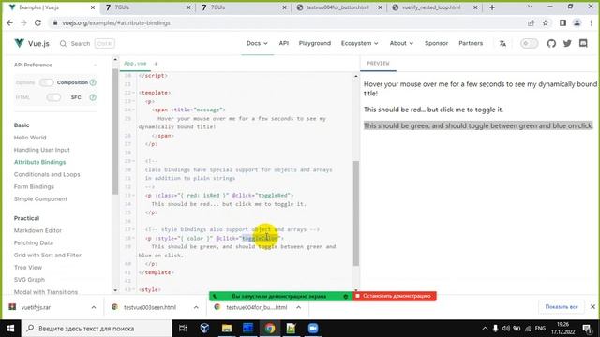Click the show all downloads button
Viewport: 600px width, 337px height.
click(562, 307)
